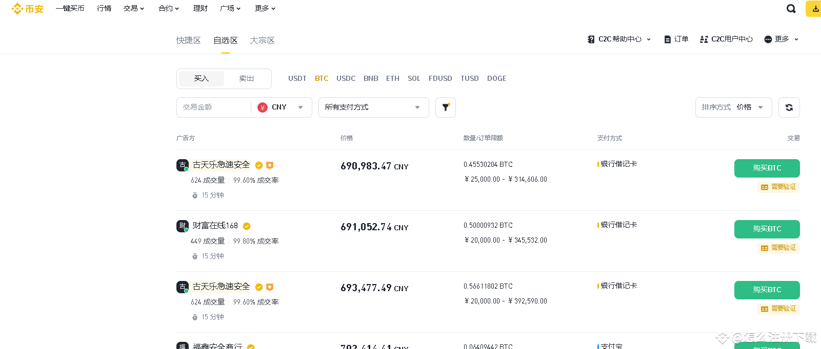Open 理财 in top navigation
The height and width of the screenshot is (349, 821).
201,9
